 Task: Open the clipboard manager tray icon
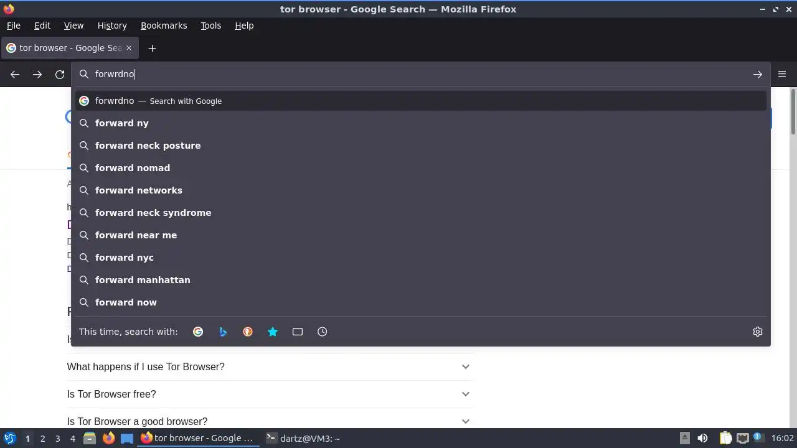coord(725,438)
